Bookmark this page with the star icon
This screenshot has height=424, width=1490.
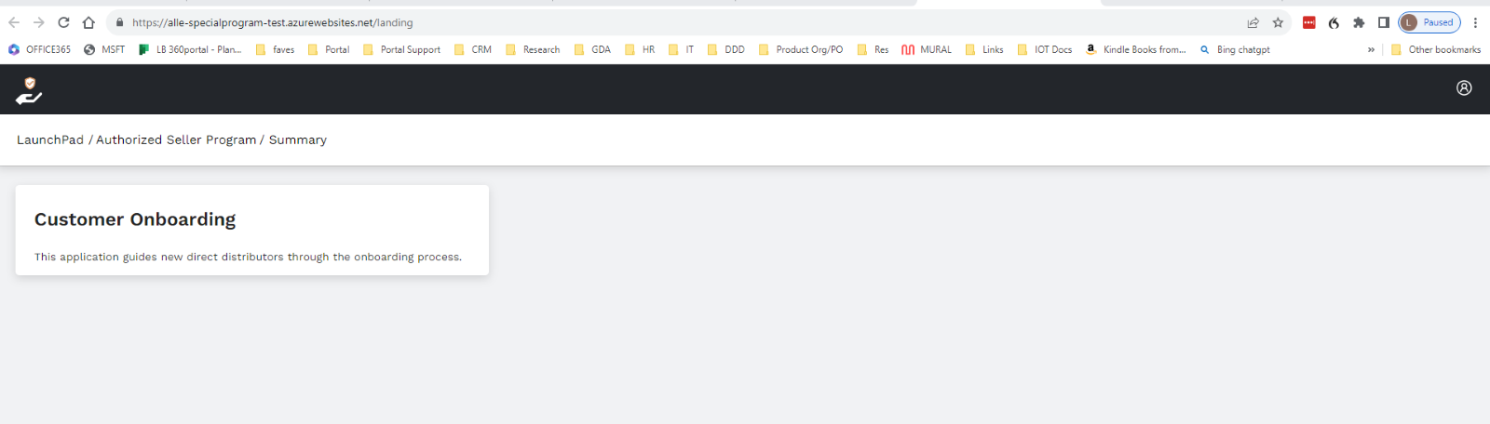(1278, 22)
